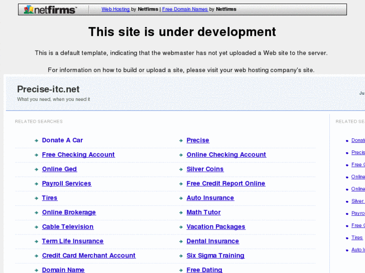Open the Free Checking Account link
Viewport: 365px width, 273px height.
click(78, 155)
